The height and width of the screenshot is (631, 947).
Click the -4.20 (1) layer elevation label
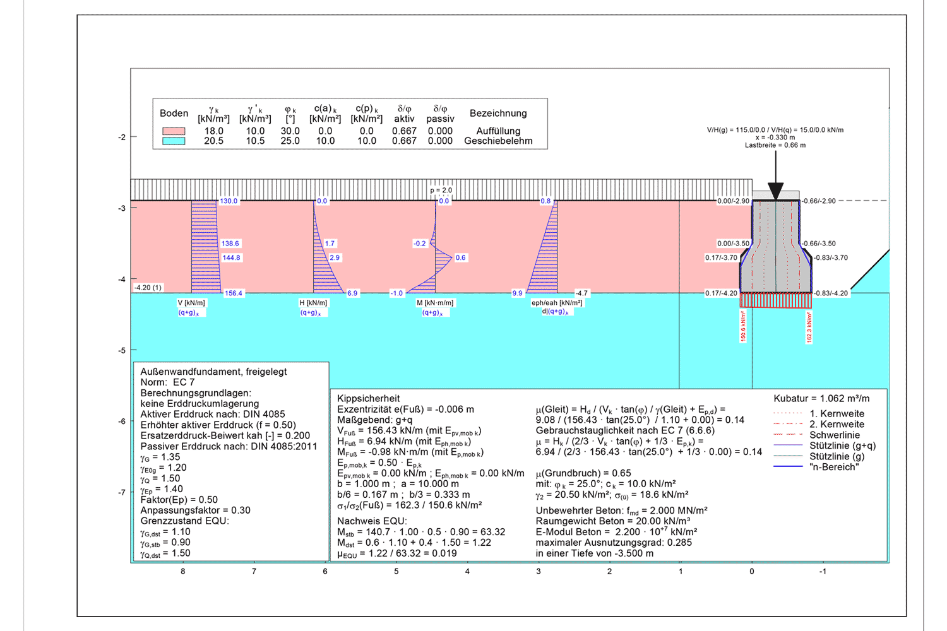(x=148, y=288)
